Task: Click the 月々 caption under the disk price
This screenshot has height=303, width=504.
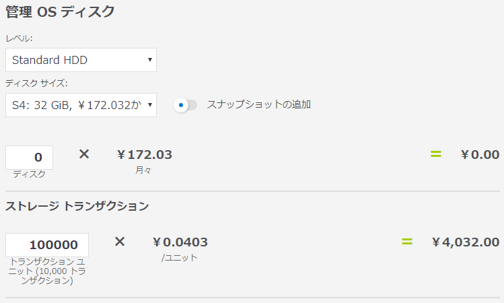Action: [x=143, y=171]
